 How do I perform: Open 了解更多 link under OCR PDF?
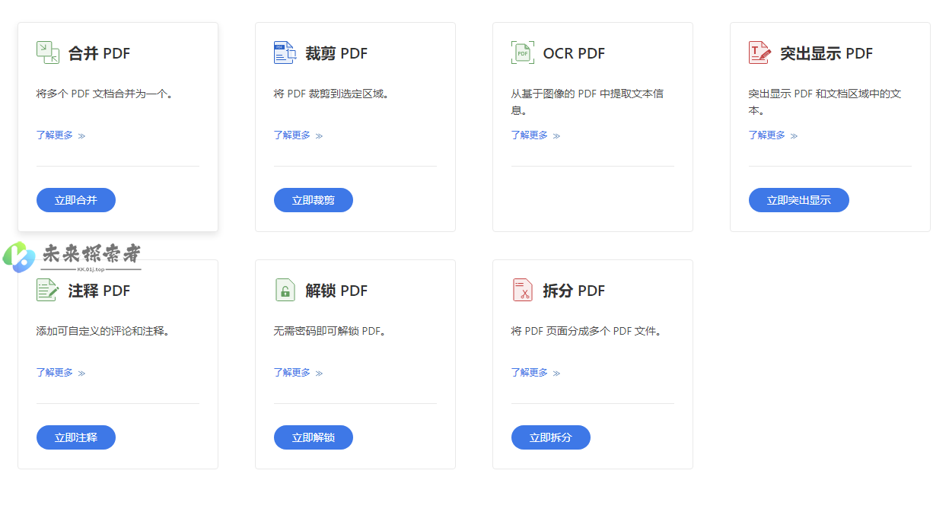pos(535,135)
